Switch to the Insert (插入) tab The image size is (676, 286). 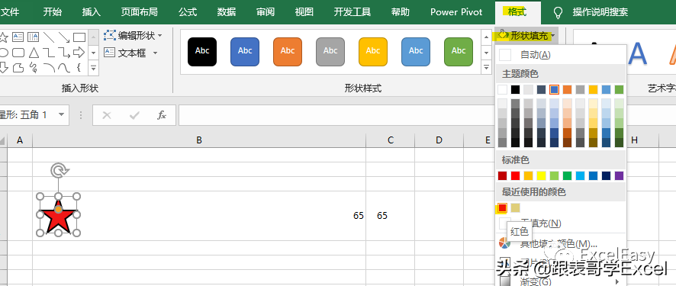click(92, 12)
